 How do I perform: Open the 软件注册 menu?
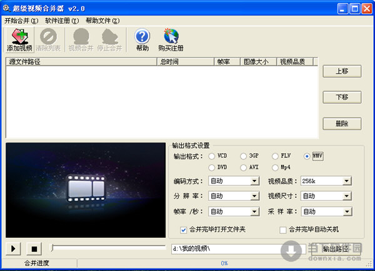point(62,21)
